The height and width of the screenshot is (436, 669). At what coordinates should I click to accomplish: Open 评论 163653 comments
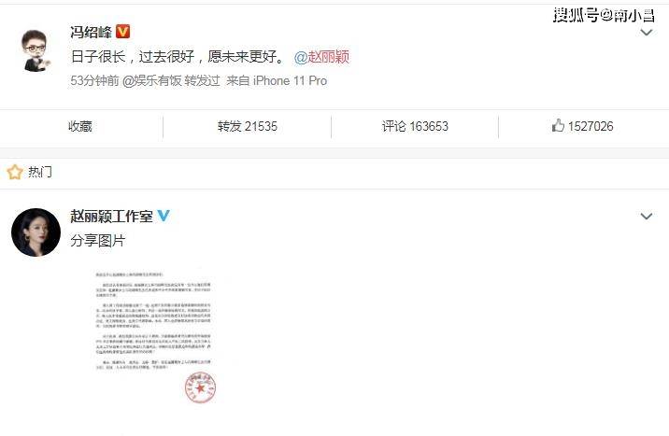(x=415, y=126)
